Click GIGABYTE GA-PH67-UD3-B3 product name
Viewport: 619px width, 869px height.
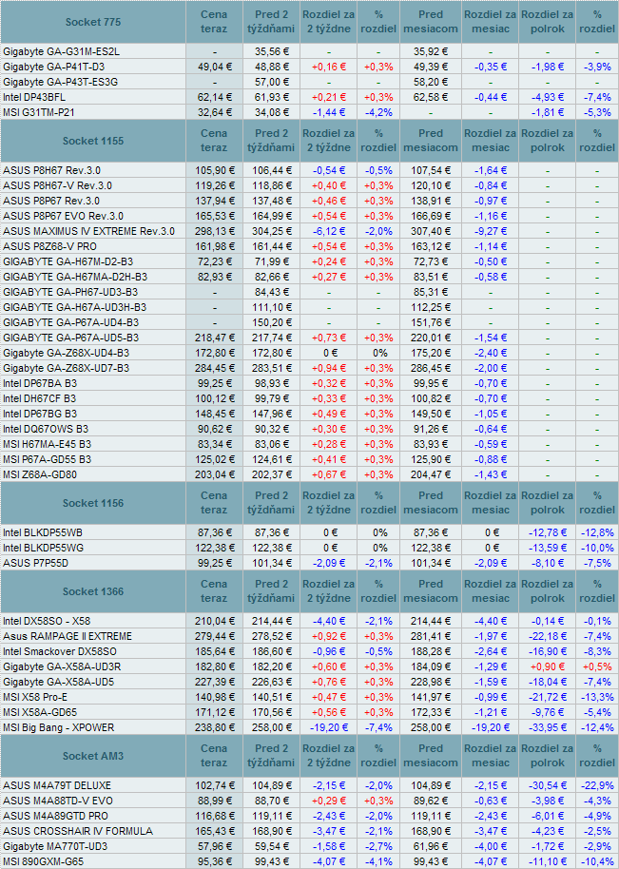pyautogui.click(x=70, y=292)
